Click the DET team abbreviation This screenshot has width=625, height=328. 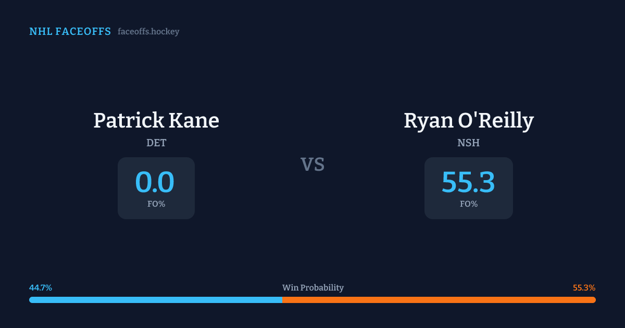[x=156, y=143]
